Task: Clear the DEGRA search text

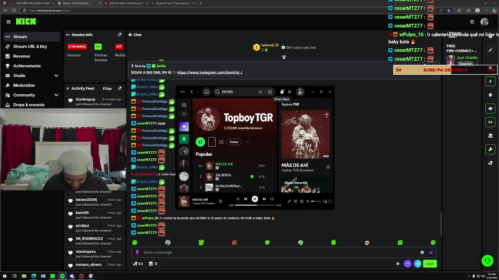Action: click(x=260, y=92)
